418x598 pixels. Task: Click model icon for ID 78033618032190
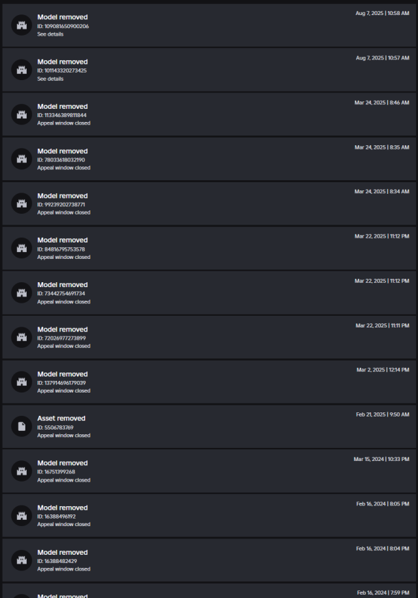click(x=21, y=159)
